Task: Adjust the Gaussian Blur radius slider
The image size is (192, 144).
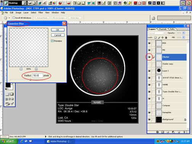Action: [30, 80]
